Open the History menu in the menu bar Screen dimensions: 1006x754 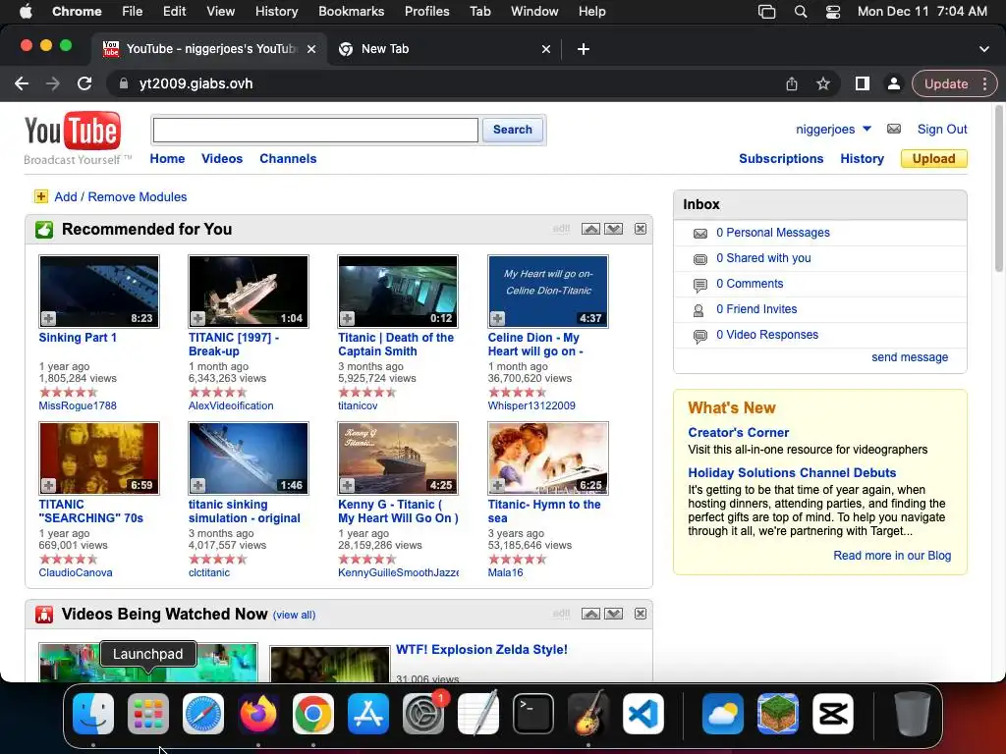(x=276, y=12)
